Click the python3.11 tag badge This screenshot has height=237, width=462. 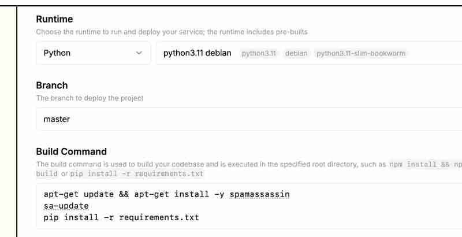pos(259,53)
